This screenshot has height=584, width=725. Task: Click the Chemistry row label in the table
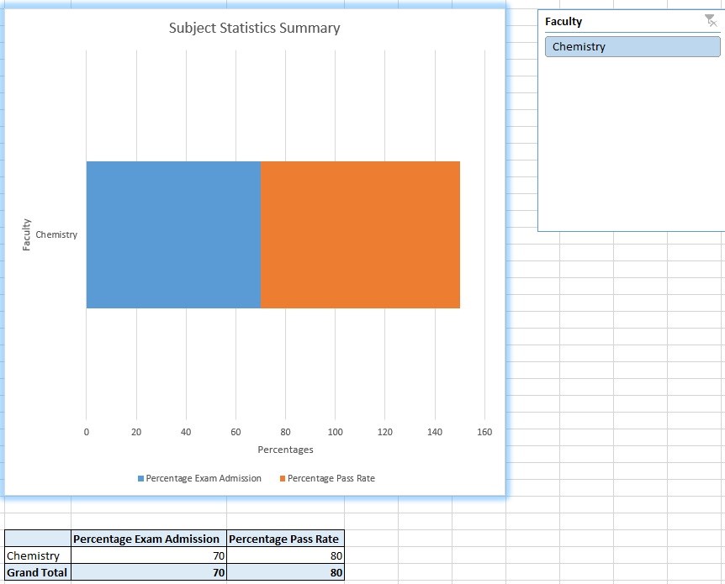tap(37, 555)
